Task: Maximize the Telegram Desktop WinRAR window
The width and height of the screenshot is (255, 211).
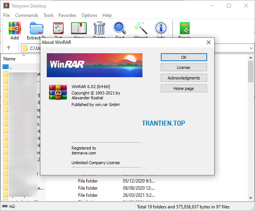Action: point(229,6)
